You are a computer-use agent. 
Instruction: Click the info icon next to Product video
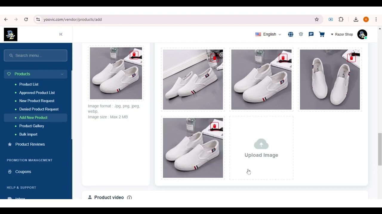129,197
